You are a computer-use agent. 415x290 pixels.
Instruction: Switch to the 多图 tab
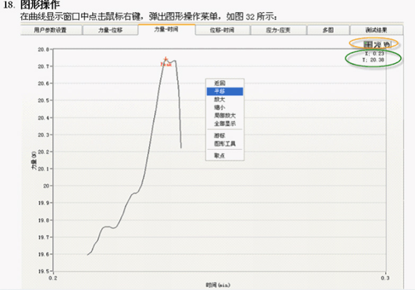[x=328, y=30]
